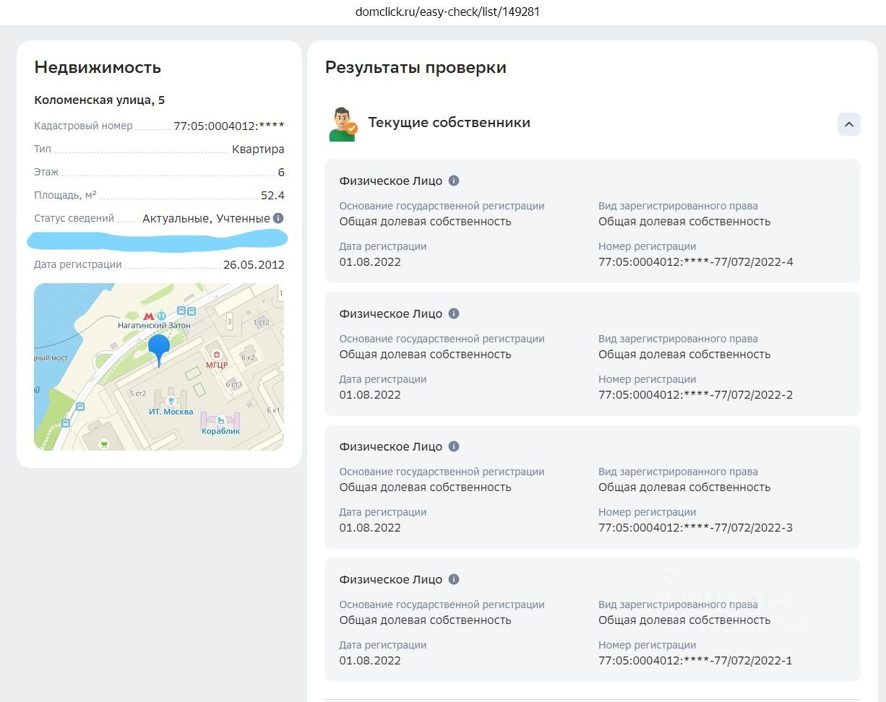Screen dimensions: 886x702
Task: Click the green shopping cart map marker
Action: (105, 444)
